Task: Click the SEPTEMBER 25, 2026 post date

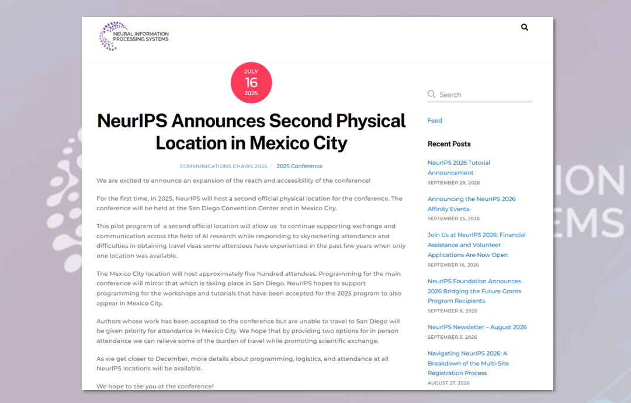Action: [x=453, y=219]
